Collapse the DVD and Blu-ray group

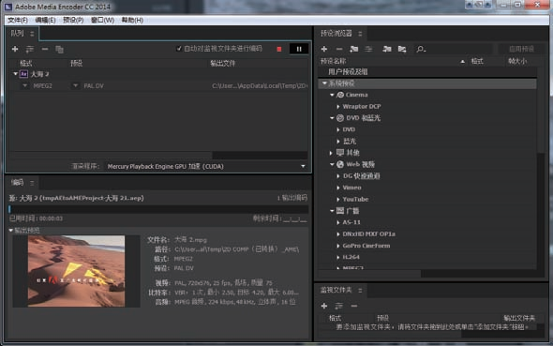pos(332,118)
